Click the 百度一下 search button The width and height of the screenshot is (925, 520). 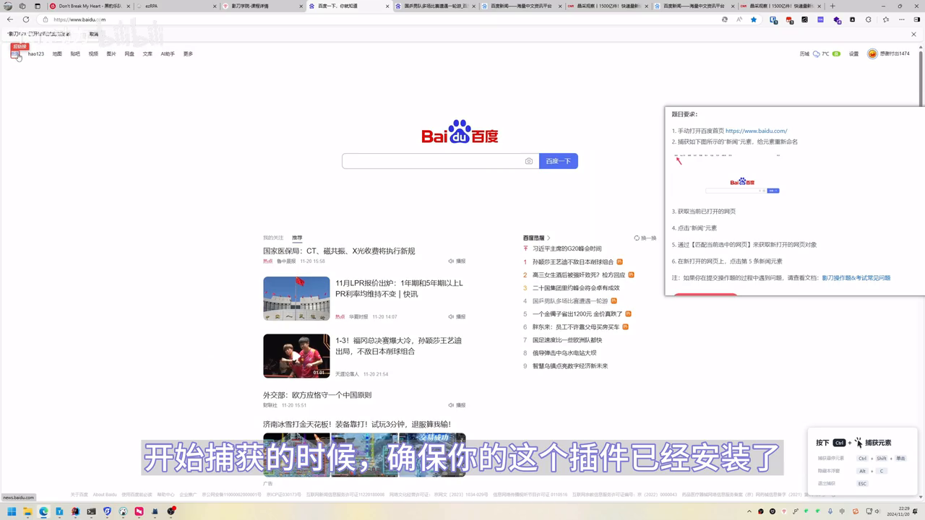point(558,160)
